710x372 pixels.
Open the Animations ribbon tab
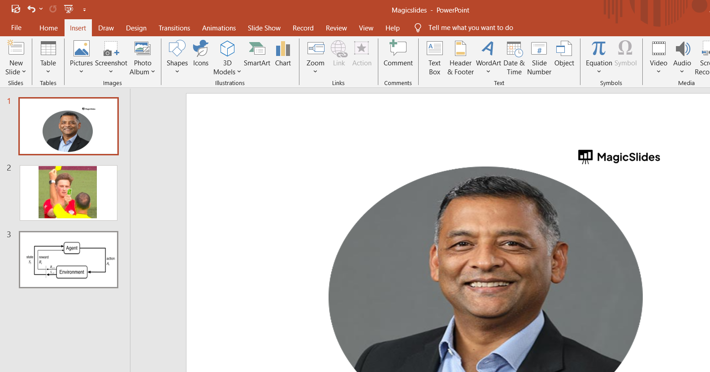219,28
